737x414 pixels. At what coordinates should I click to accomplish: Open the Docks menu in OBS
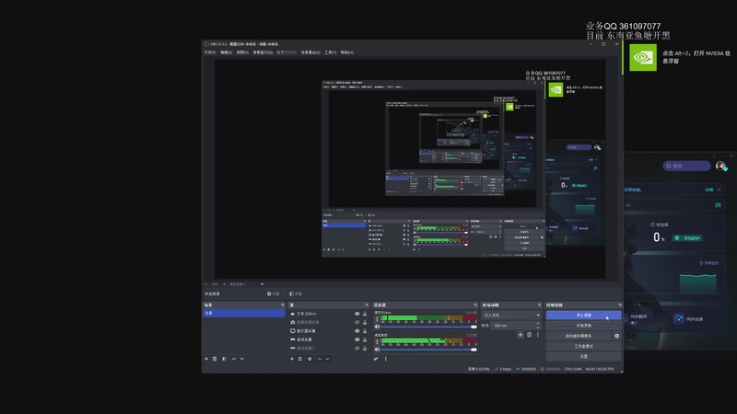coord(263,52)
